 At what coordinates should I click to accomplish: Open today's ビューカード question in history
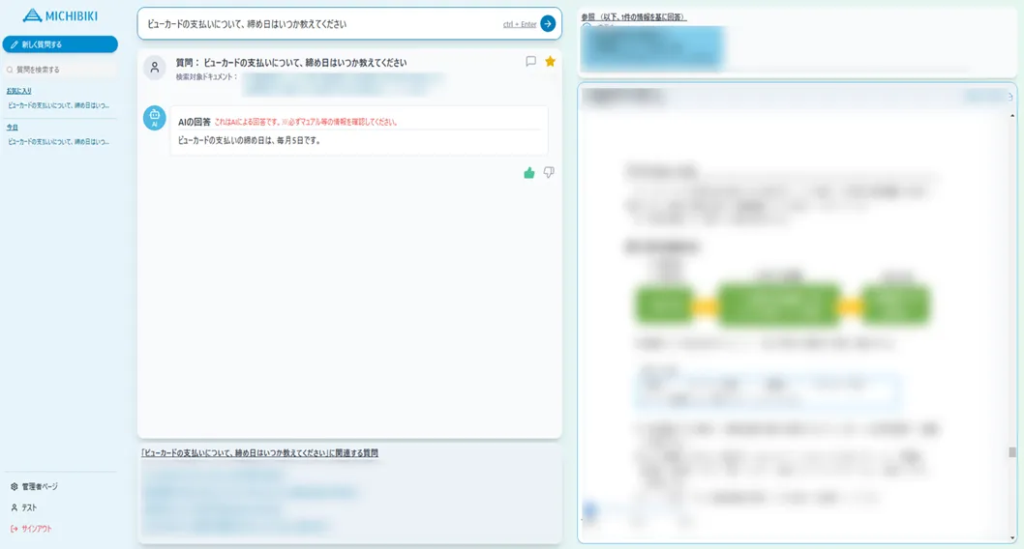coord(58,141)
